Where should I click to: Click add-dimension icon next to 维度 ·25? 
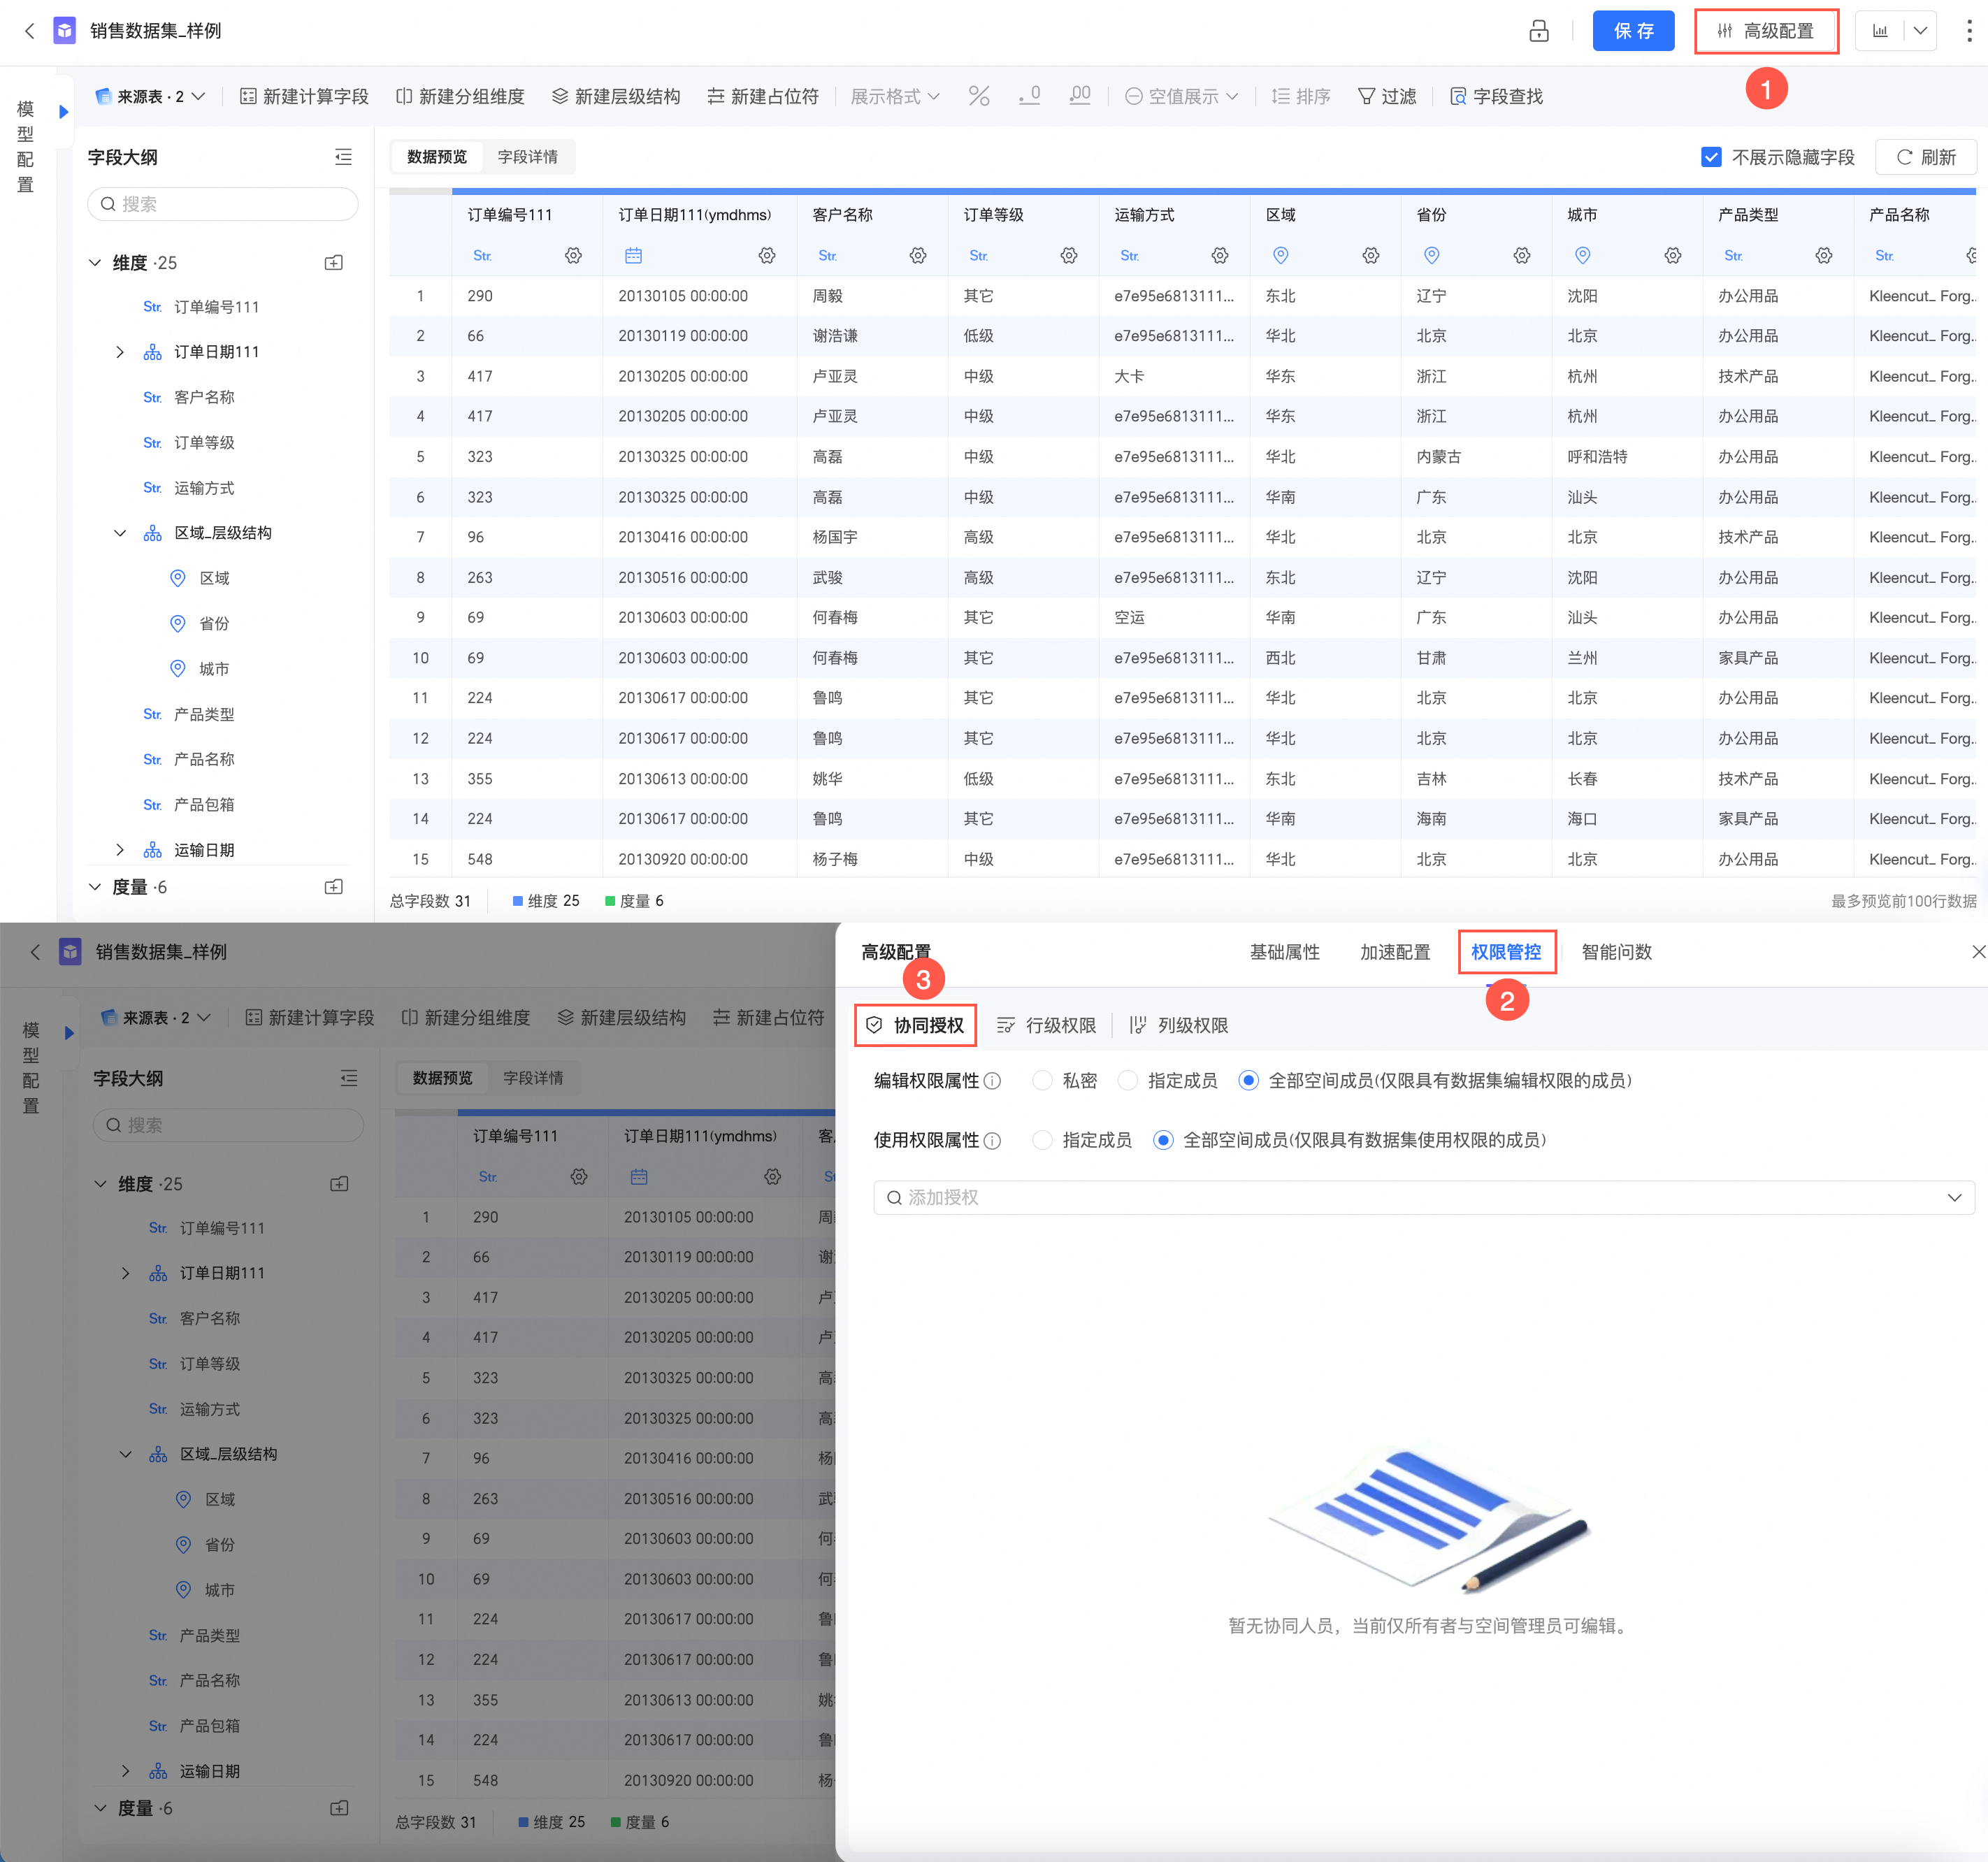(x=334, y=263)
